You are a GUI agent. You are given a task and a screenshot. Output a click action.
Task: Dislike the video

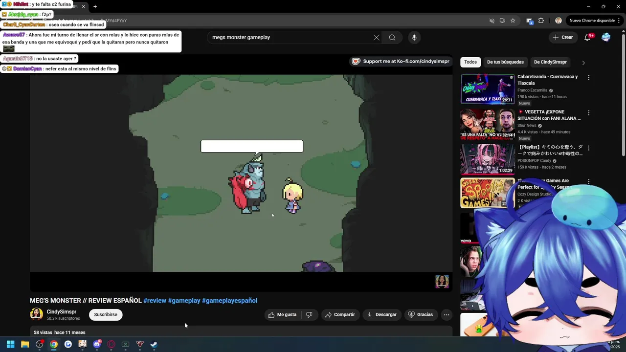tap(309, 315)
